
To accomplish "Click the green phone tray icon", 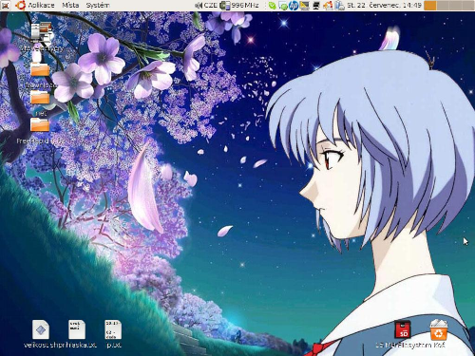I will [272, 6].
